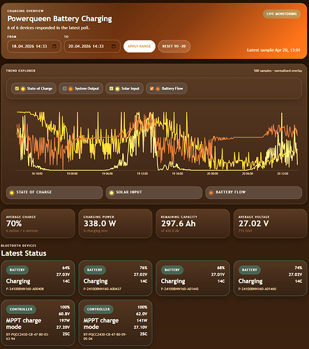Expand the State of Charge legend panel

pyautogui.click(x=54, y=193)
